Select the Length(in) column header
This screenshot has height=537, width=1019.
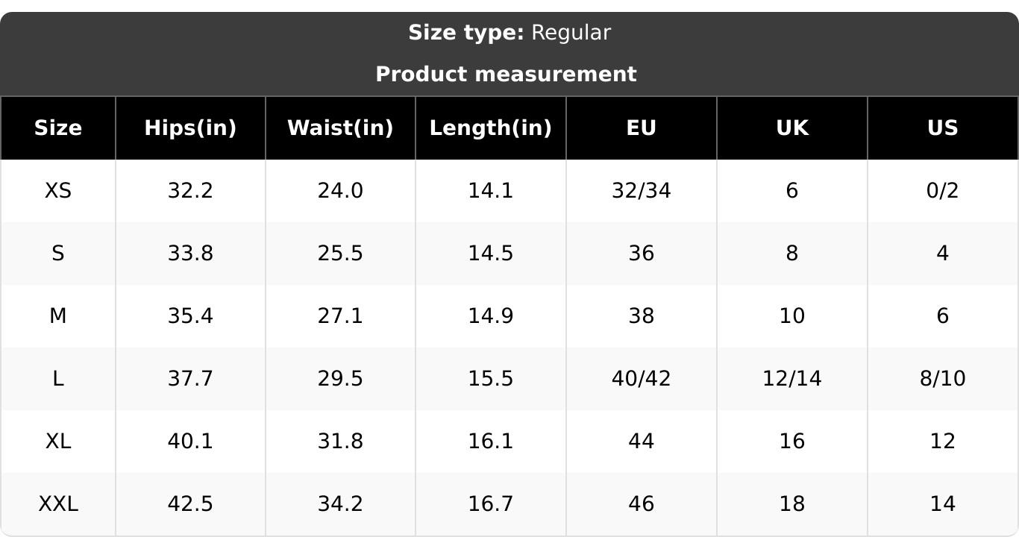491,128
